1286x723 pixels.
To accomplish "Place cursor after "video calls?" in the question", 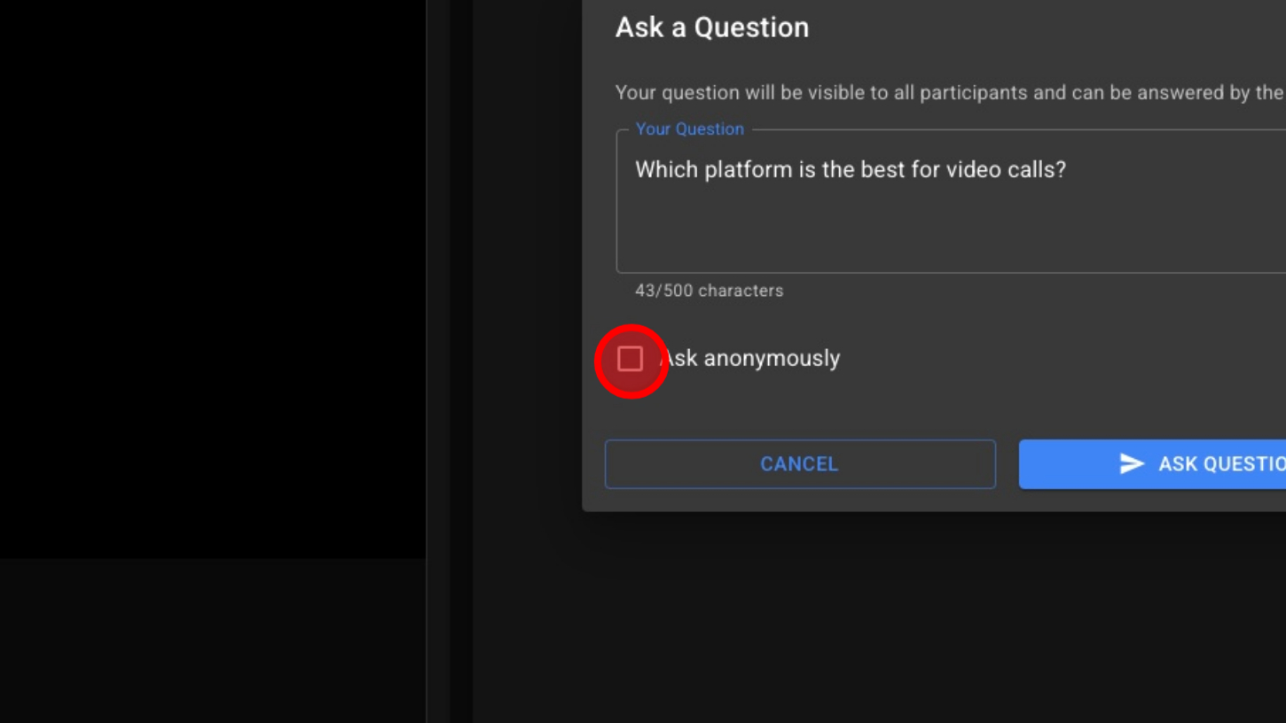I will [1067, 170].
